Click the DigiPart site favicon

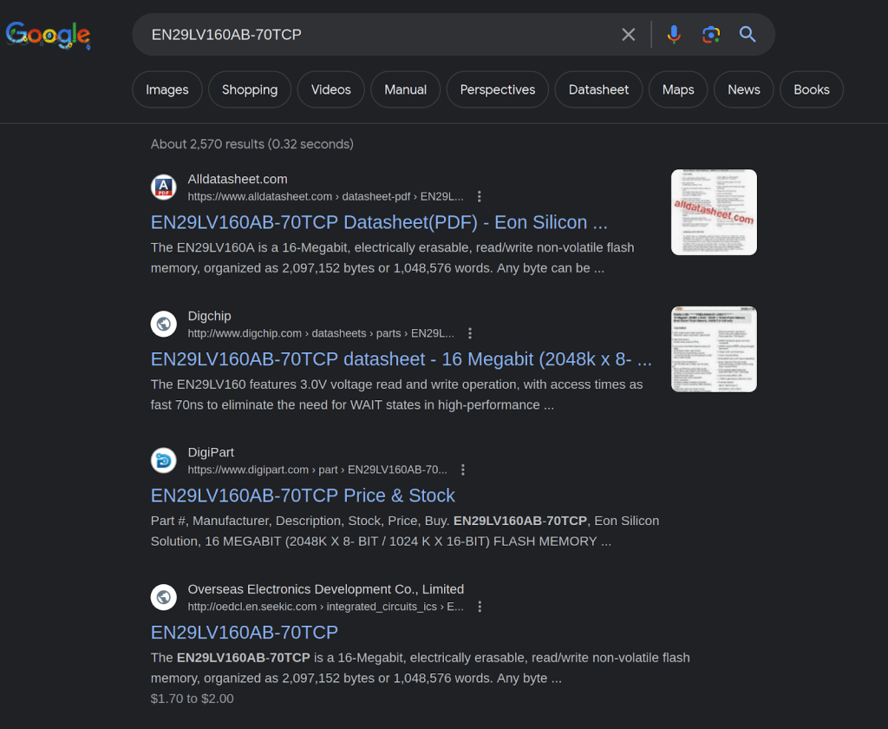pos(164,460)
